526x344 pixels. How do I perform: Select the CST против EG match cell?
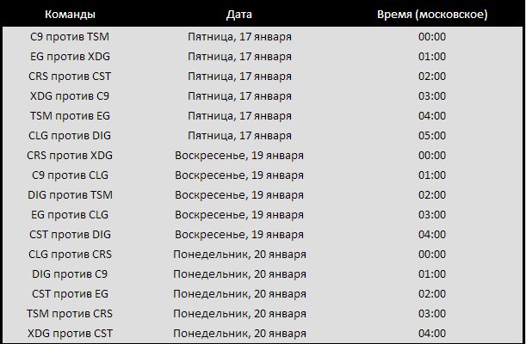pyautogui.click(x=70, y=294)
